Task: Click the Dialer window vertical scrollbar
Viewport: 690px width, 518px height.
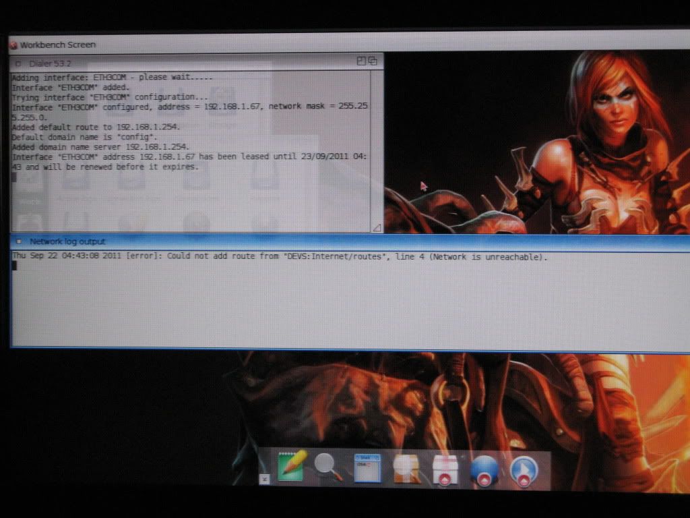Action: click(x=377, y=146)
